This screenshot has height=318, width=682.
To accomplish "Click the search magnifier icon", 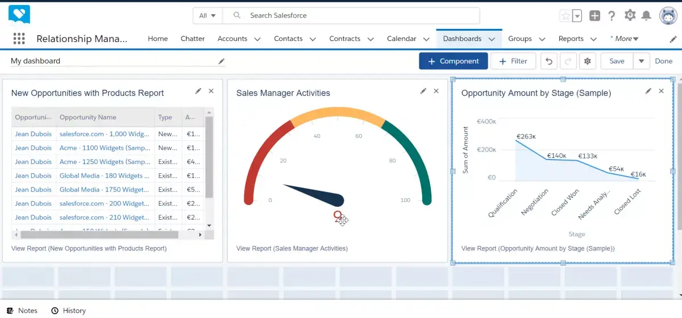I will pos(237,15).
